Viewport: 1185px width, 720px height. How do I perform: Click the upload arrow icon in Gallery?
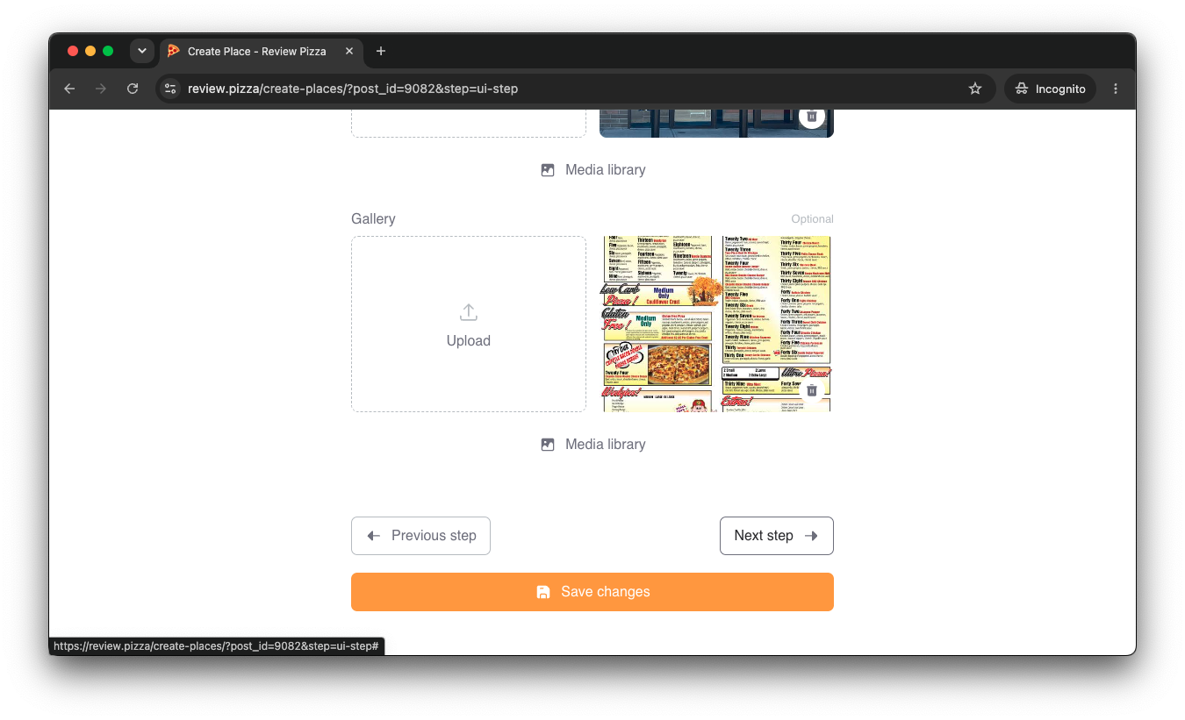(x=468, y=312)
